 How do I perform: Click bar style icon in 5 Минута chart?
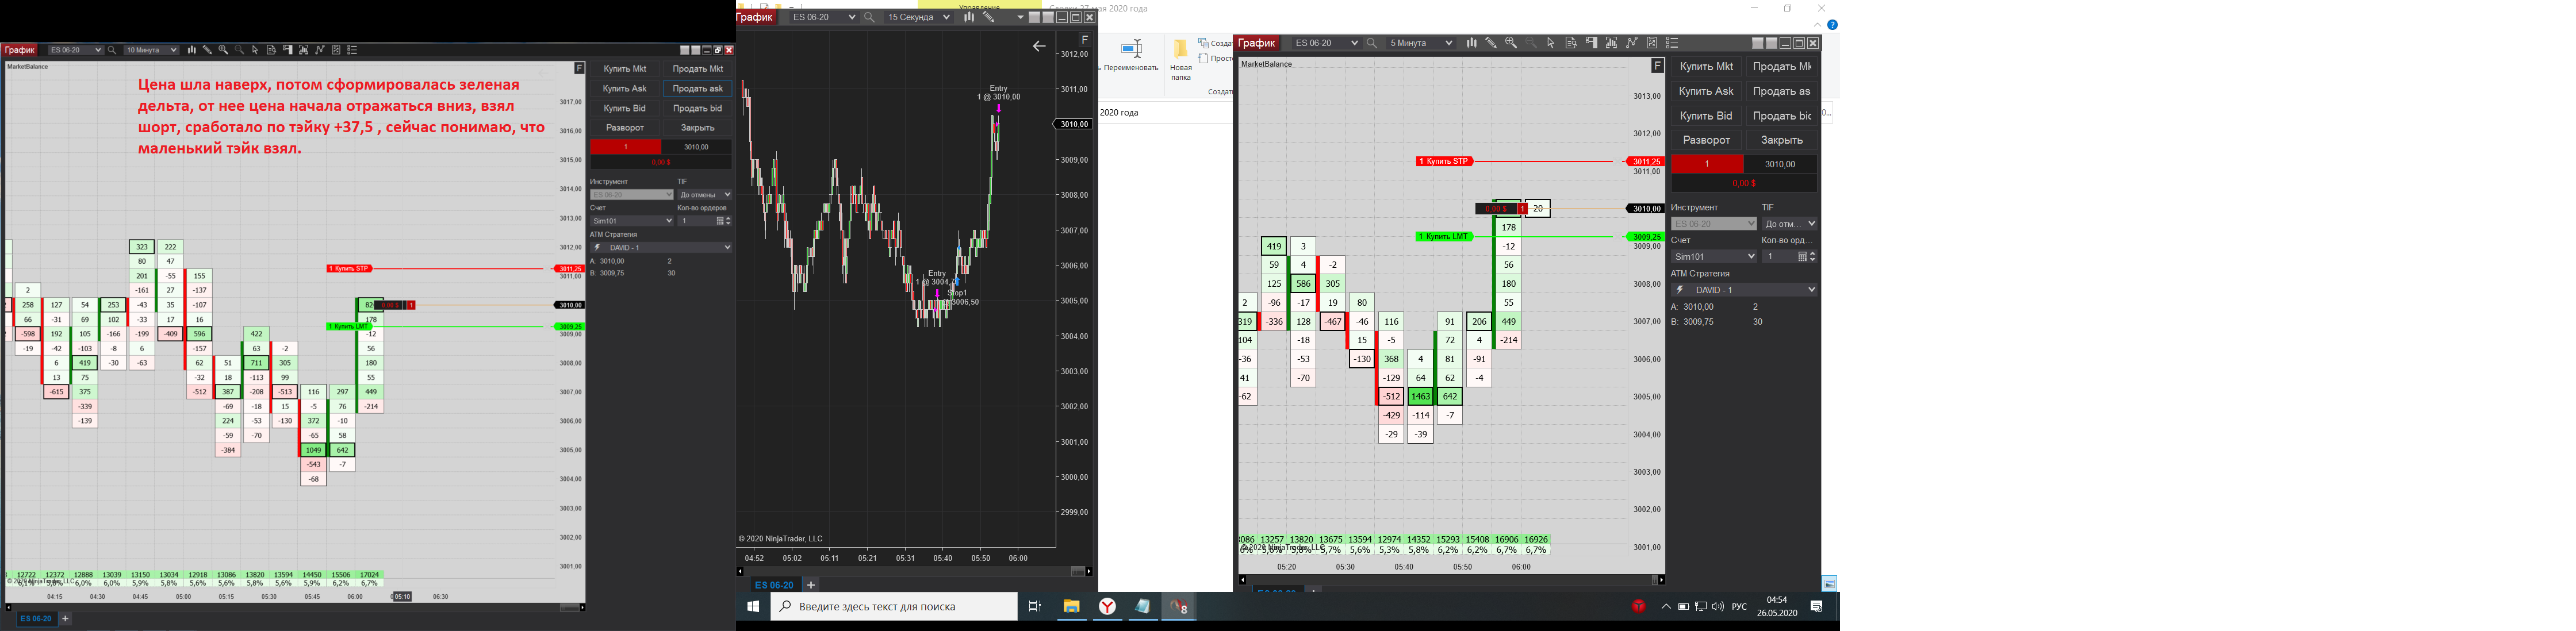(x=1471, y=43)
